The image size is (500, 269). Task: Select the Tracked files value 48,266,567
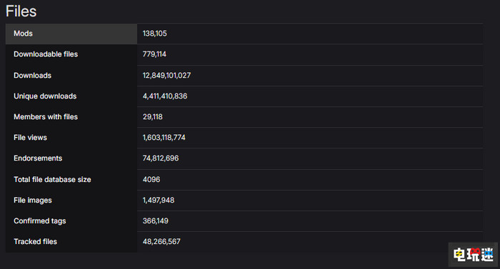(161, 242)
